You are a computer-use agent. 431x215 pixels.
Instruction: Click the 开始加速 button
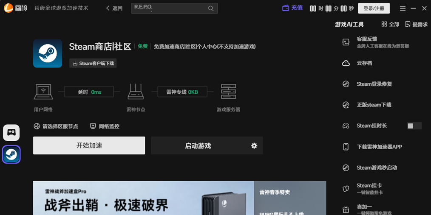(x=89, y=145)
